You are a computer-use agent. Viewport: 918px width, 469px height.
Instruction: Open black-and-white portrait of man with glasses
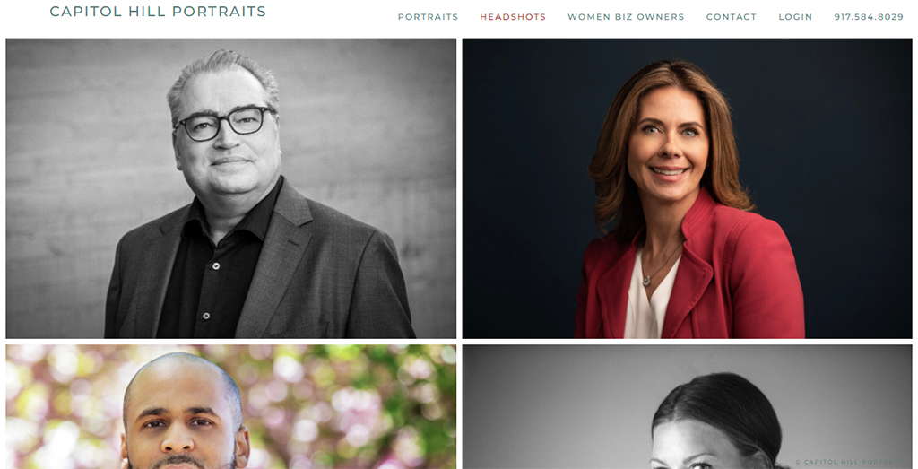coord(231,188)
